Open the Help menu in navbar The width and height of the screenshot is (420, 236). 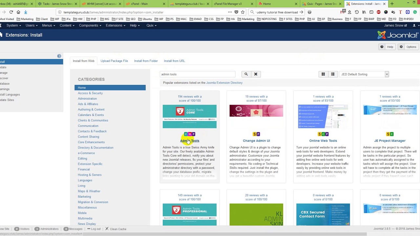coord(135,25)
